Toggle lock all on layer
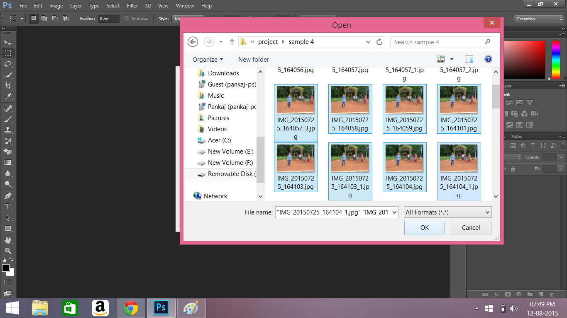This screenshot has width=567, height=318. click(x=513, y=169)
